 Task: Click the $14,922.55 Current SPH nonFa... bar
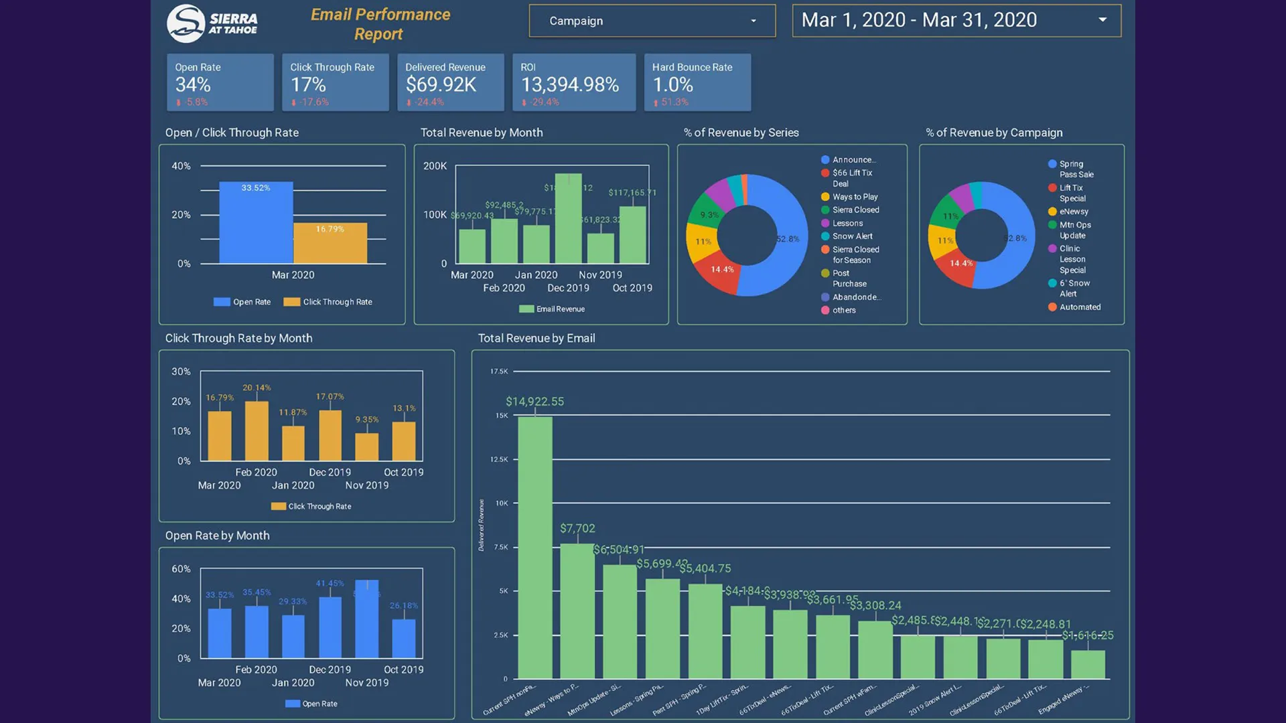click(x=535, y=548)
